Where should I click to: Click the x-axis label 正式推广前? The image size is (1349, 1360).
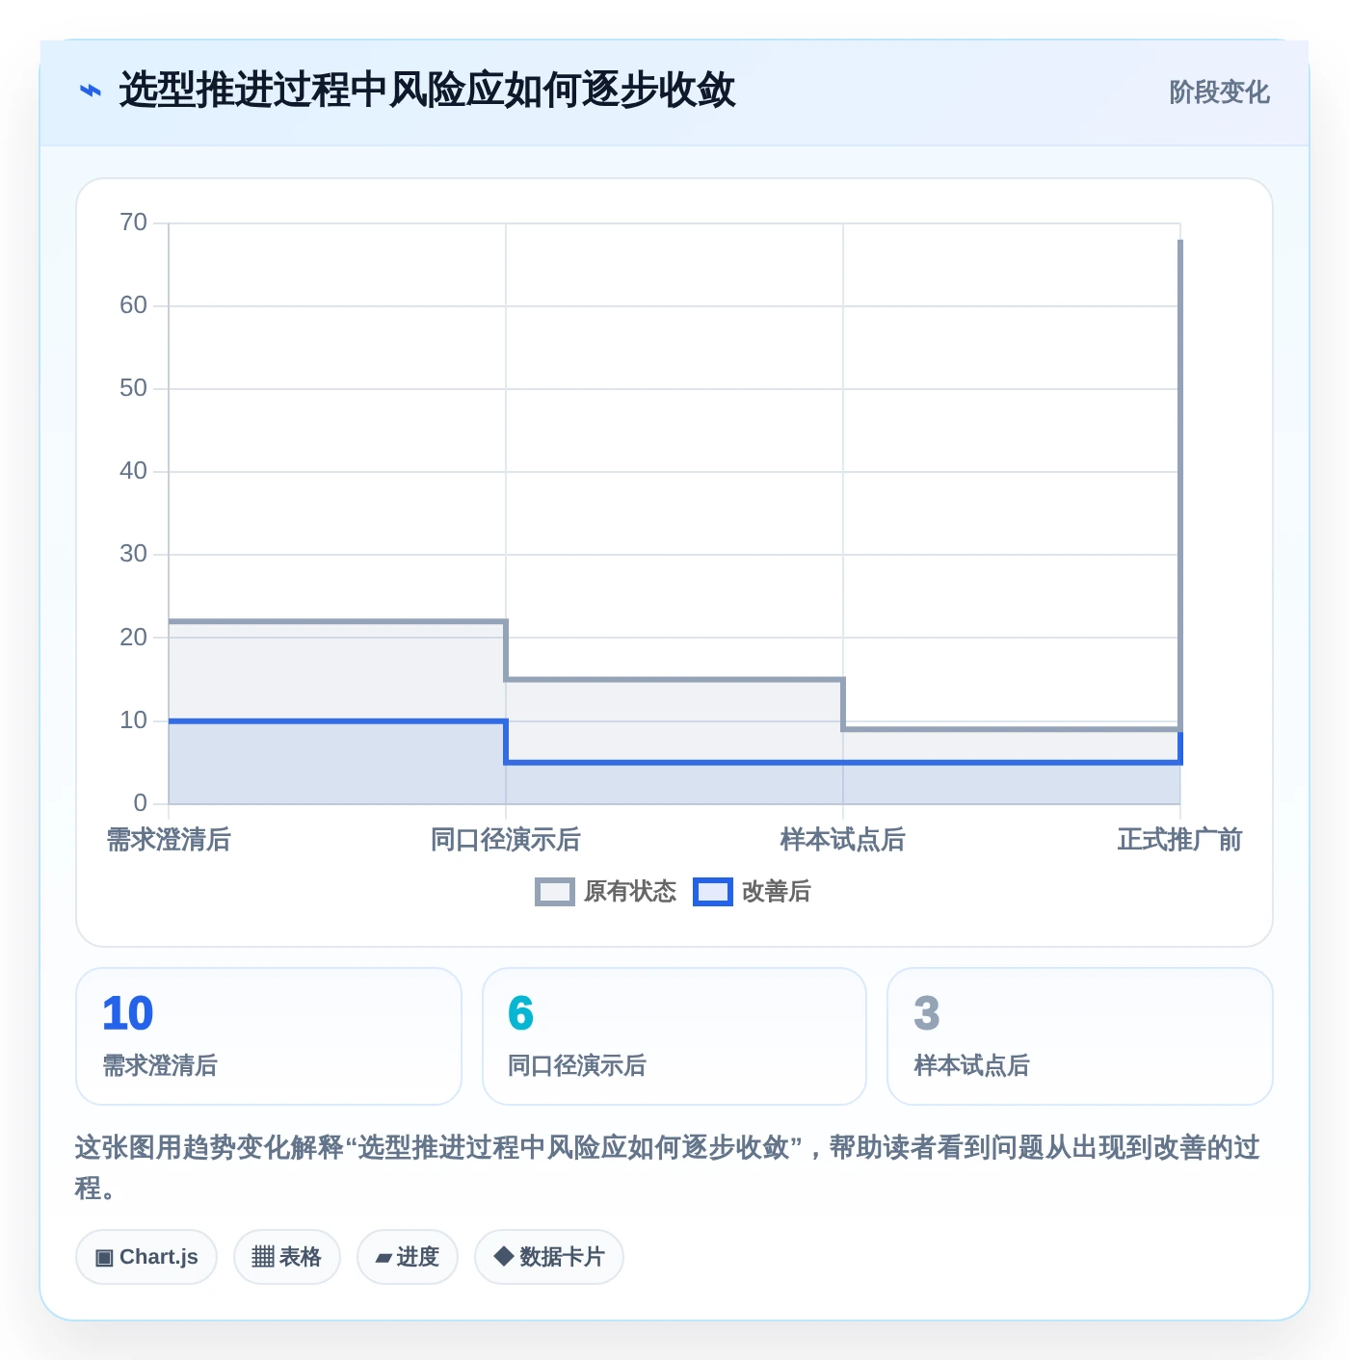(1179, 840)
